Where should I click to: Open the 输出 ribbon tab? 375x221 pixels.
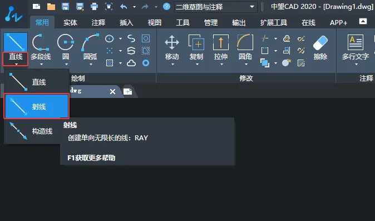(239, 22)
